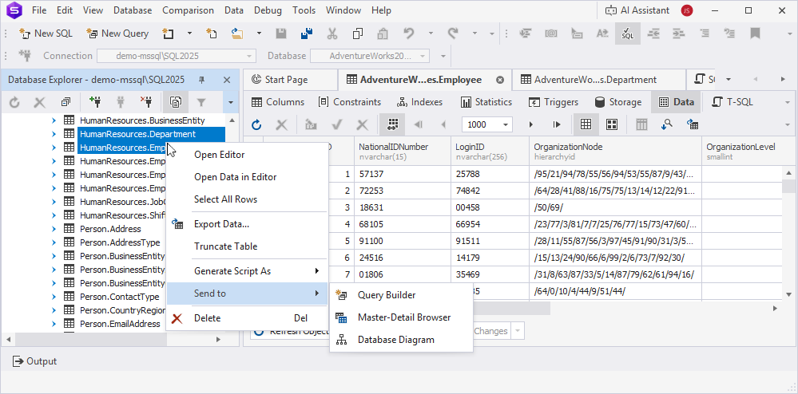Screen dimensions: 798x394
Task: Switch to the Storage tab
Action: (x=617, y=102)
